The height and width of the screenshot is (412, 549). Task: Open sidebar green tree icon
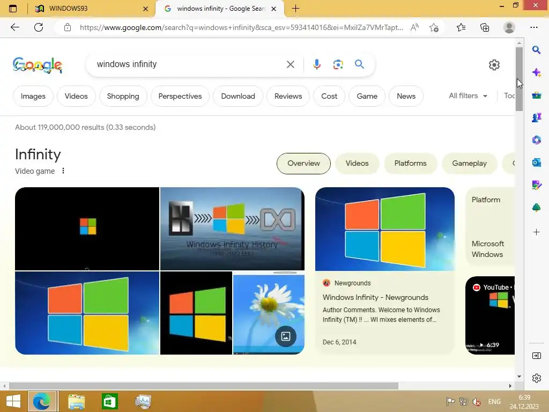tap(536, 208)
